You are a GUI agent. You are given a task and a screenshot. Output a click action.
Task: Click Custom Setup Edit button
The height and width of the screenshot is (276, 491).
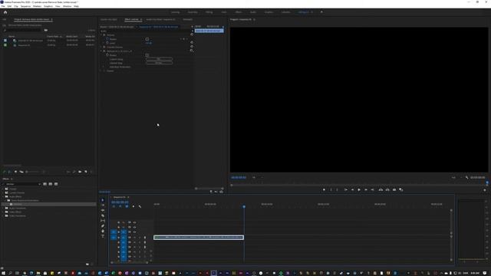click(159, 59)
